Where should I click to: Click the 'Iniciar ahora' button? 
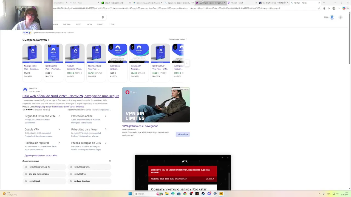[183, 134]
